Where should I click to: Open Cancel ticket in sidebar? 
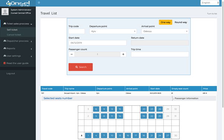pos(14,35)
